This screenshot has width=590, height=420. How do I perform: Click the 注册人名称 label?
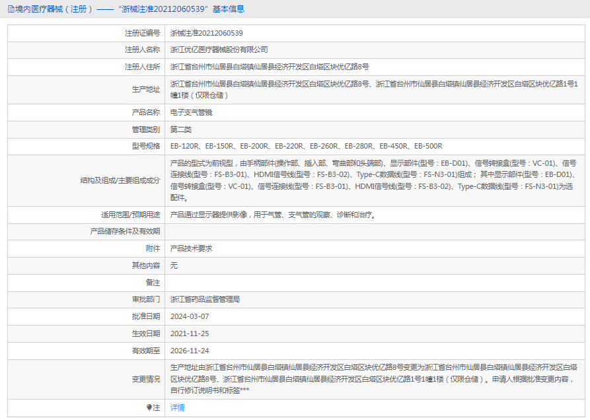[142, 50]
